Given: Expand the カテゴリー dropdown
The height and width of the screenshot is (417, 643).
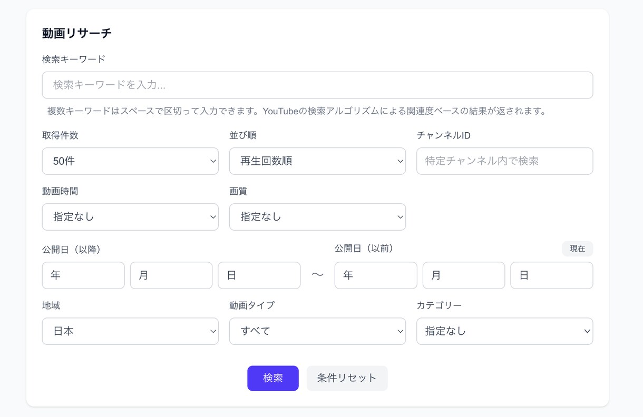Looking at the screenshot, I should pyautogui.click(x=504, y=331).
